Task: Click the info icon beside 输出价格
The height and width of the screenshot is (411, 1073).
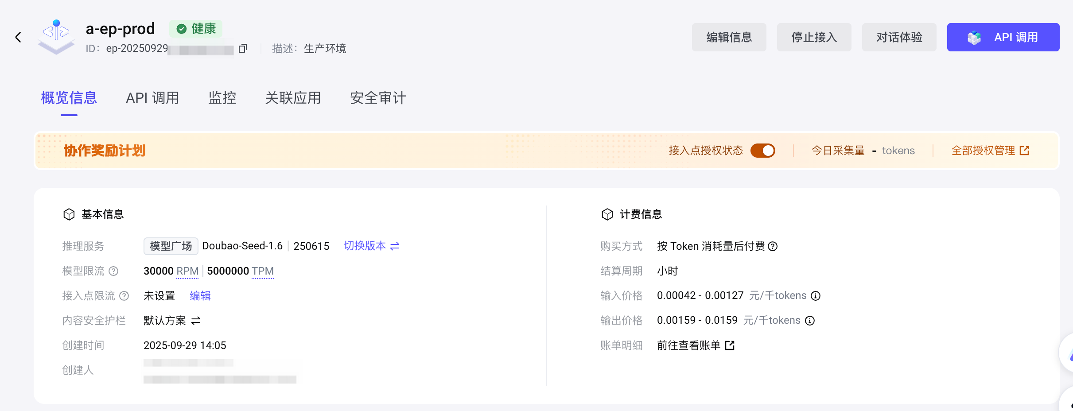Action: click(810, 321)
